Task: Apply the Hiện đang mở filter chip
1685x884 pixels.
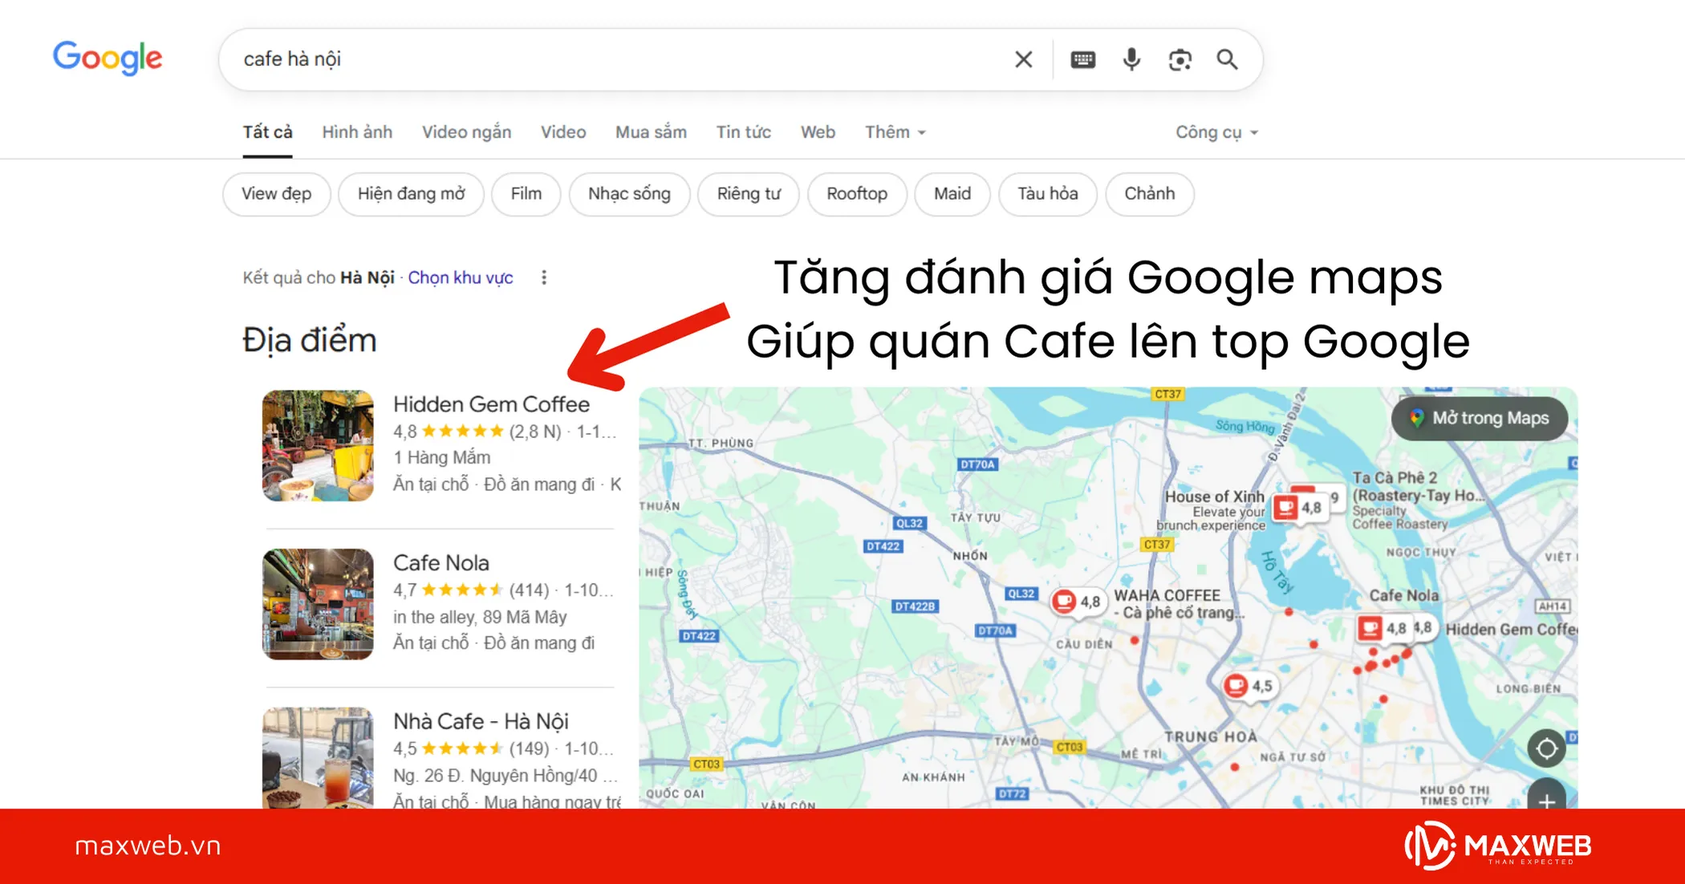Action: (411, 194)
